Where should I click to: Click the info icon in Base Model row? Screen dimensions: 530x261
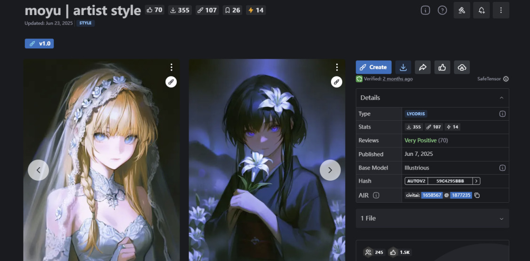(x=502, y=168)
